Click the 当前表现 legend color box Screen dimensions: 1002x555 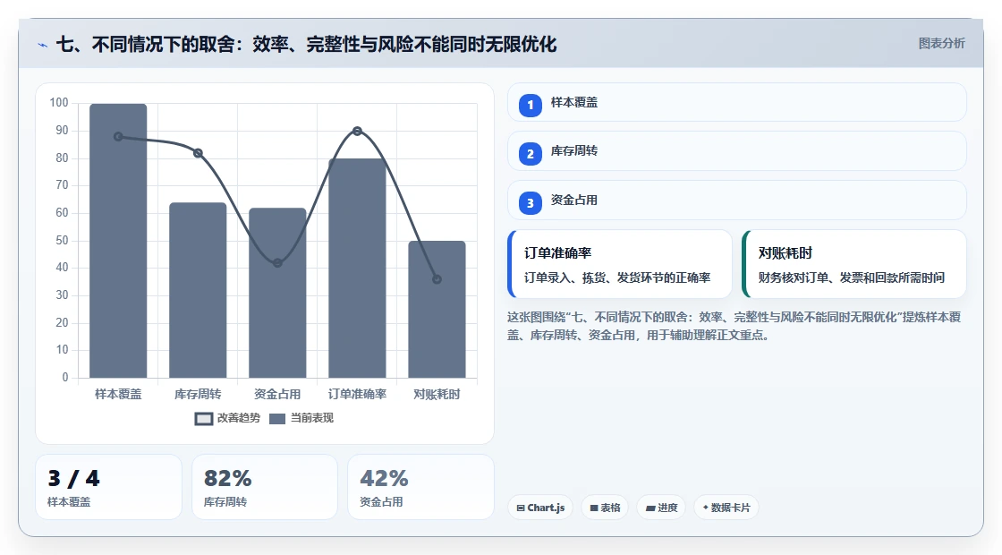277,419
